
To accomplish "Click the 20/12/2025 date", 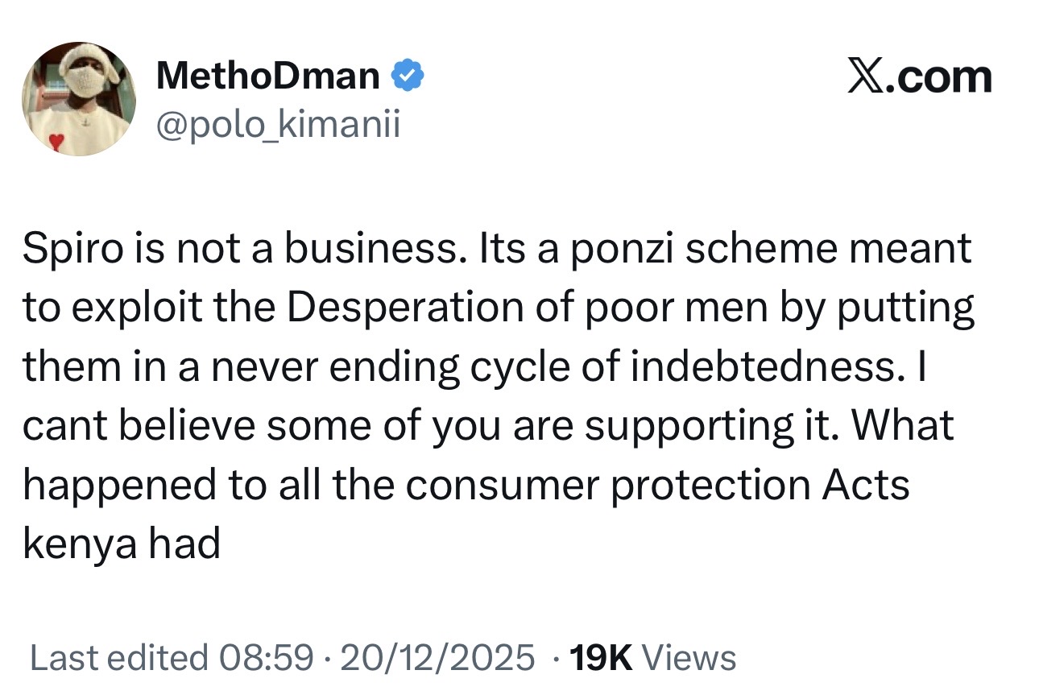I will click(438, 657).
